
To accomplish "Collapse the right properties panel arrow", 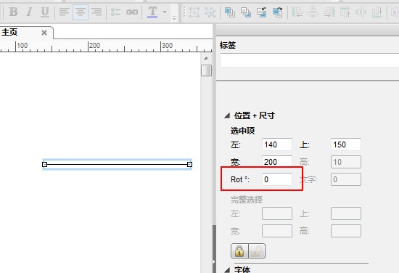I will (214, 261).
